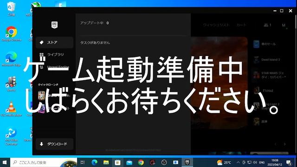The width and height of the screenshot is (297, 167).
Task: Open the clock showing 19:08
Action: tap(275, 162)
